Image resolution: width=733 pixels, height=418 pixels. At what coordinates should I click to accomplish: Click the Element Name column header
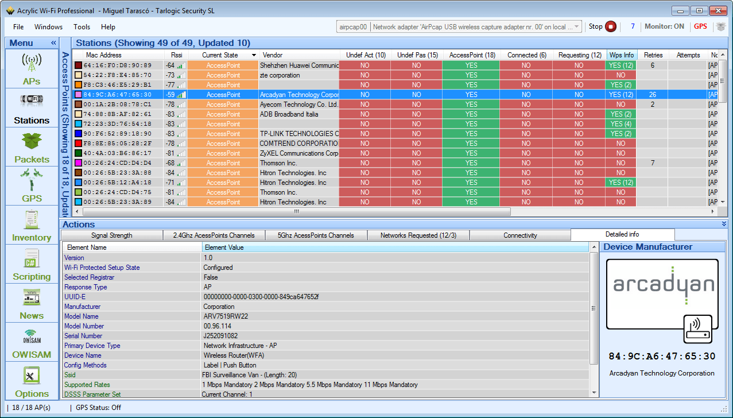tap(132, 247)
